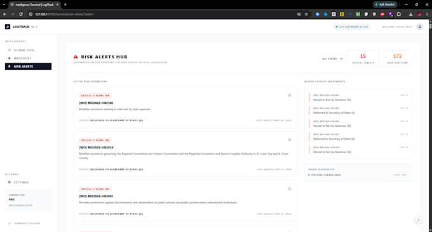Select the Intelligence Terminal | LegiTrack tab
This screenshot has width=432, height=232.
34,4
